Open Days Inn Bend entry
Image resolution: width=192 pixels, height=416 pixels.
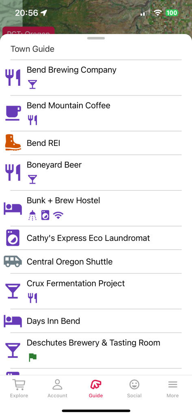tap(96, 321)
